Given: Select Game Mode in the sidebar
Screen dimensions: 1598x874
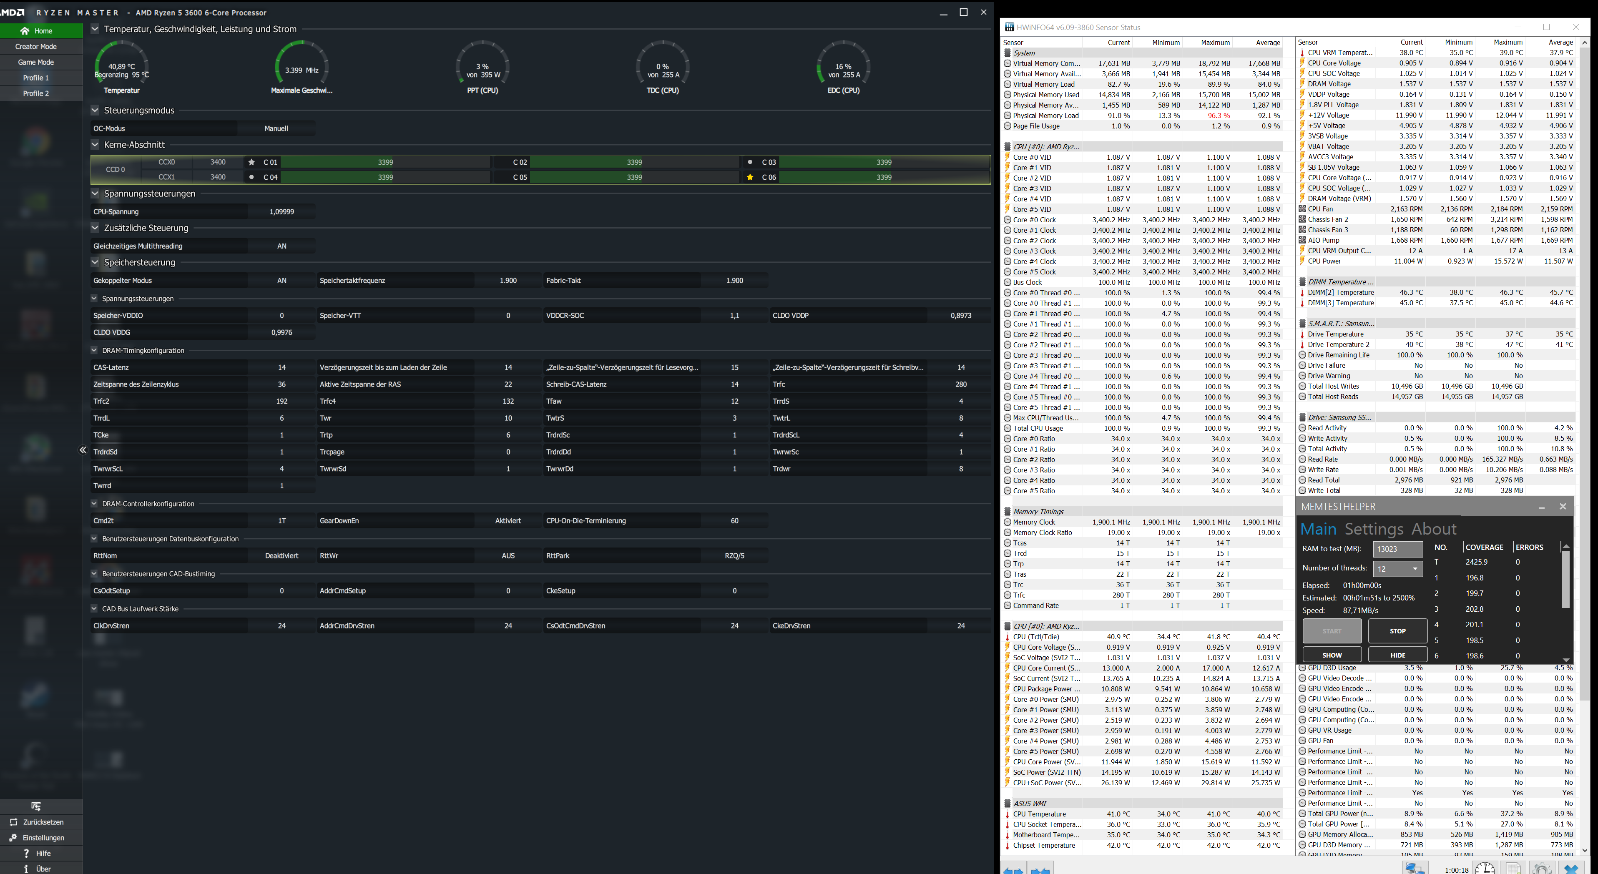Looking at the screenshot, I should (x=36, y=62).
